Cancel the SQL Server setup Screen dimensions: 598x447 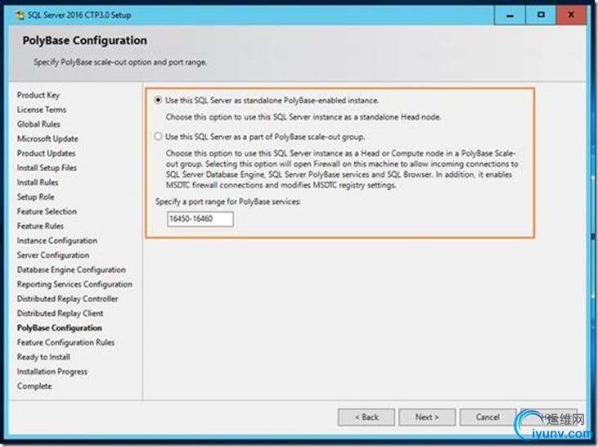click(488, 418)
